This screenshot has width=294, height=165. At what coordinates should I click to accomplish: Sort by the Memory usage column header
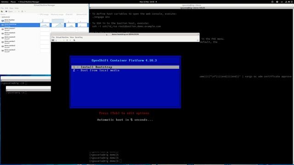57,14
